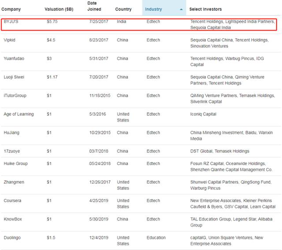Select the BYJU'S company row
This screenshot has width=282, height=250.
12,21
